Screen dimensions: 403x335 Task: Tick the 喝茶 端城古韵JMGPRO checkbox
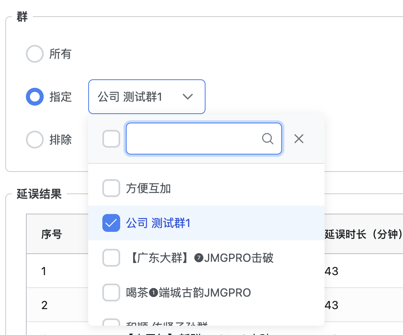[111, 293]
